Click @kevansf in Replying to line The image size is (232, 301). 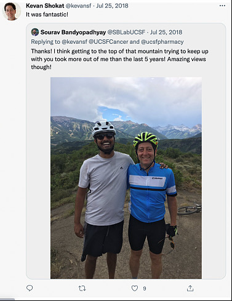74,42
